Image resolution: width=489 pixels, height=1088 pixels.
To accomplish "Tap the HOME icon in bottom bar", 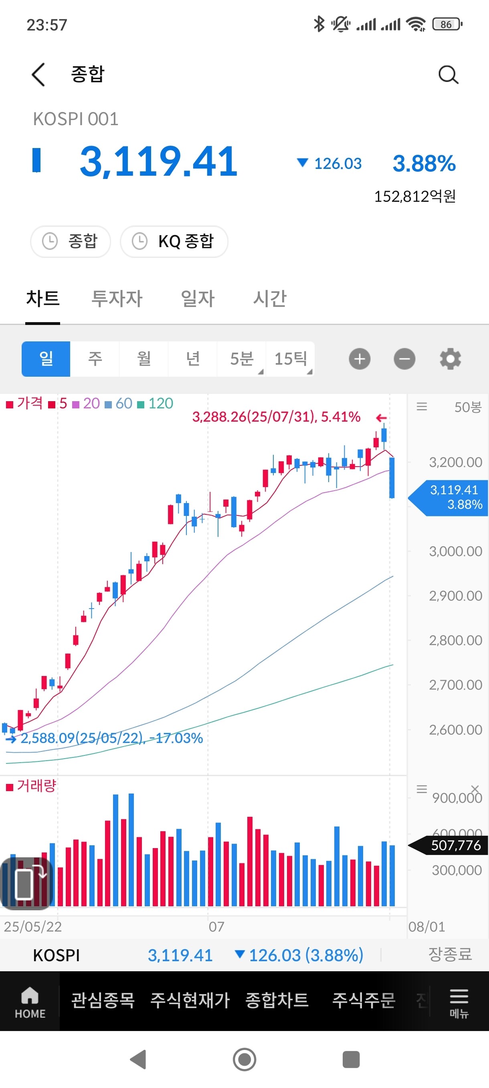I will coord(30,1001).
